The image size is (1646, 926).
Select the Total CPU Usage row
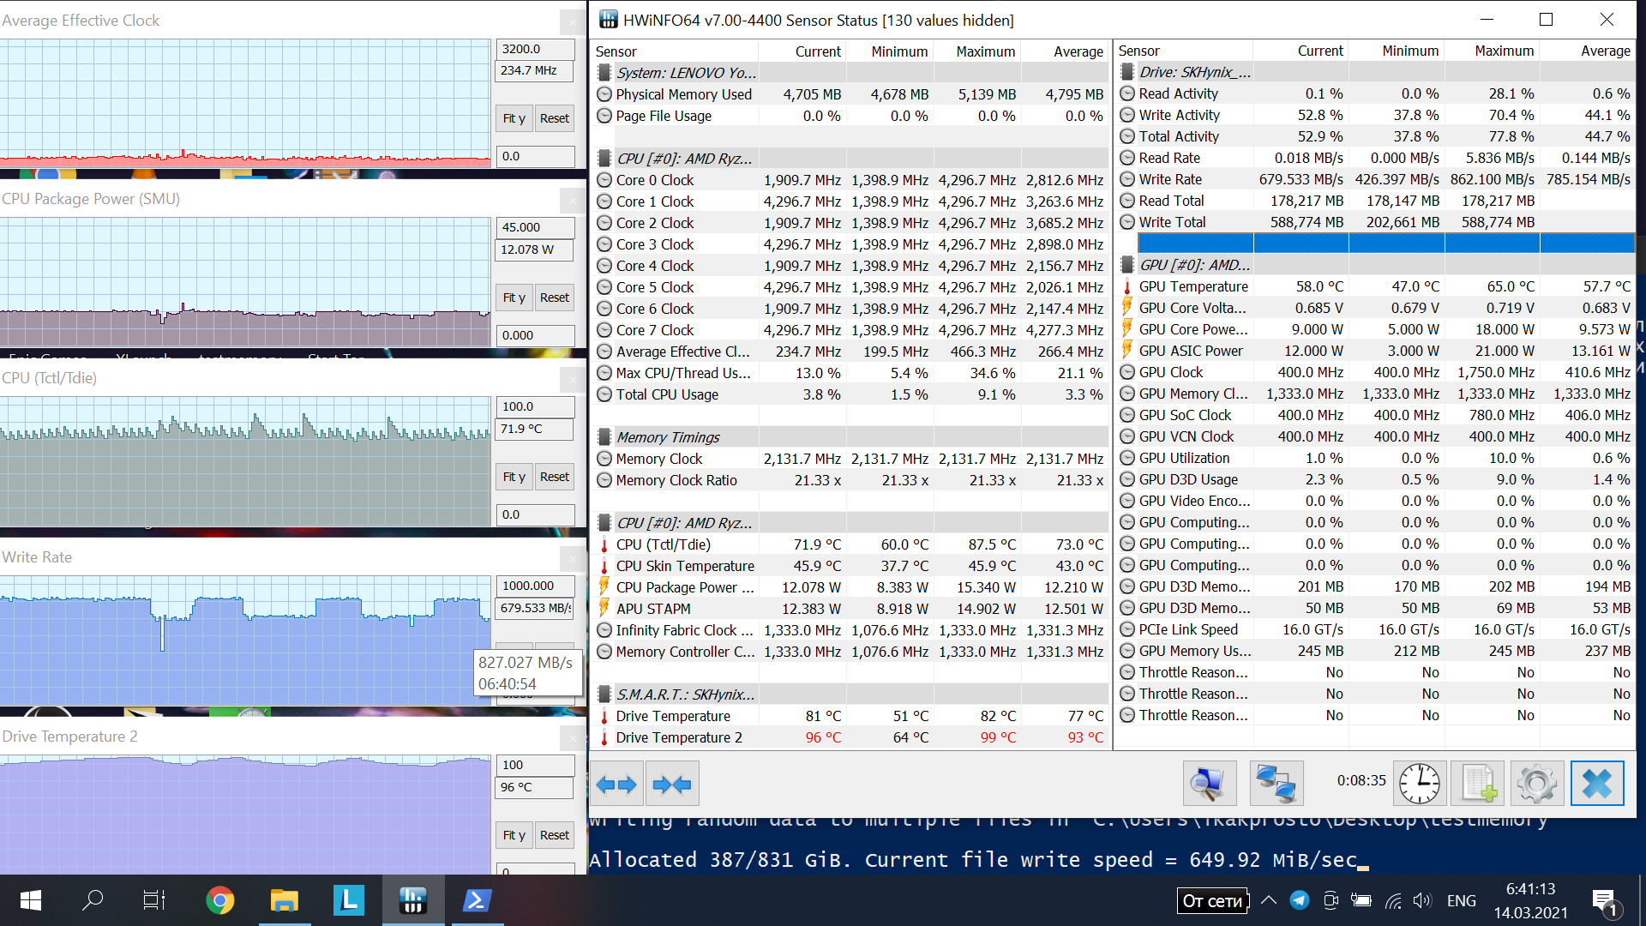coord(850,394)
